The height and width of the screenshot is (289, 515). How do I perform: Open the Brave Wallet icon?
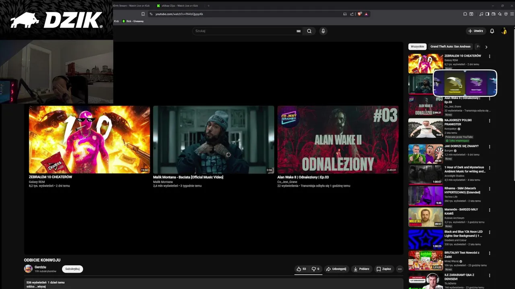click(x=494, y=14)
